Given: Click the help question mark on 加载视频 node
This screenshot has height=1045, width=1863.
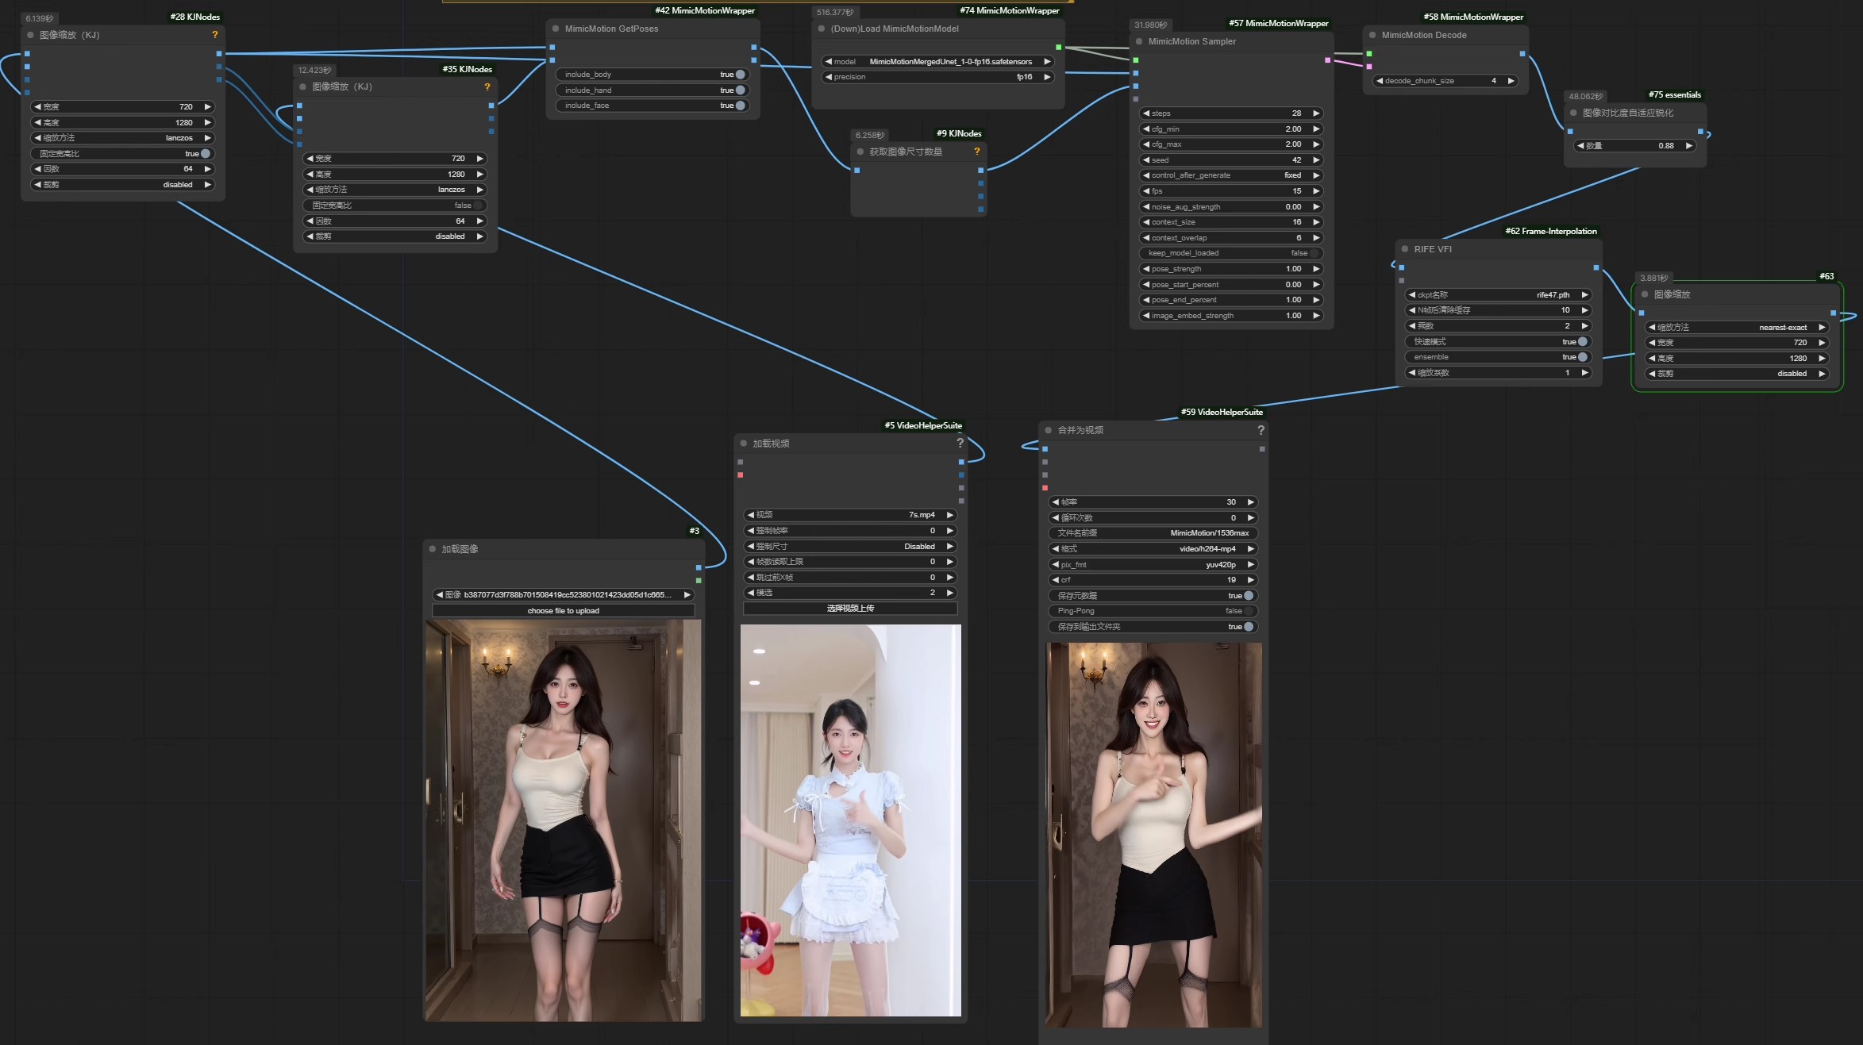Looking at the screenshot, I should [960, 444].
